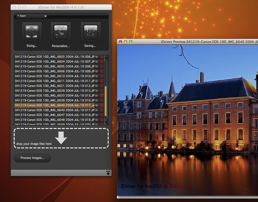Remove IMG_6621 012 with its red X
The height and width of the screenshot is (202, 258).
pyautogui.click(x=101, y=86)
